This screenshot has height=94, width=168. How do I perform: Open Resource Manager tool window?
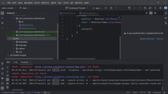[x=2, y=23]
